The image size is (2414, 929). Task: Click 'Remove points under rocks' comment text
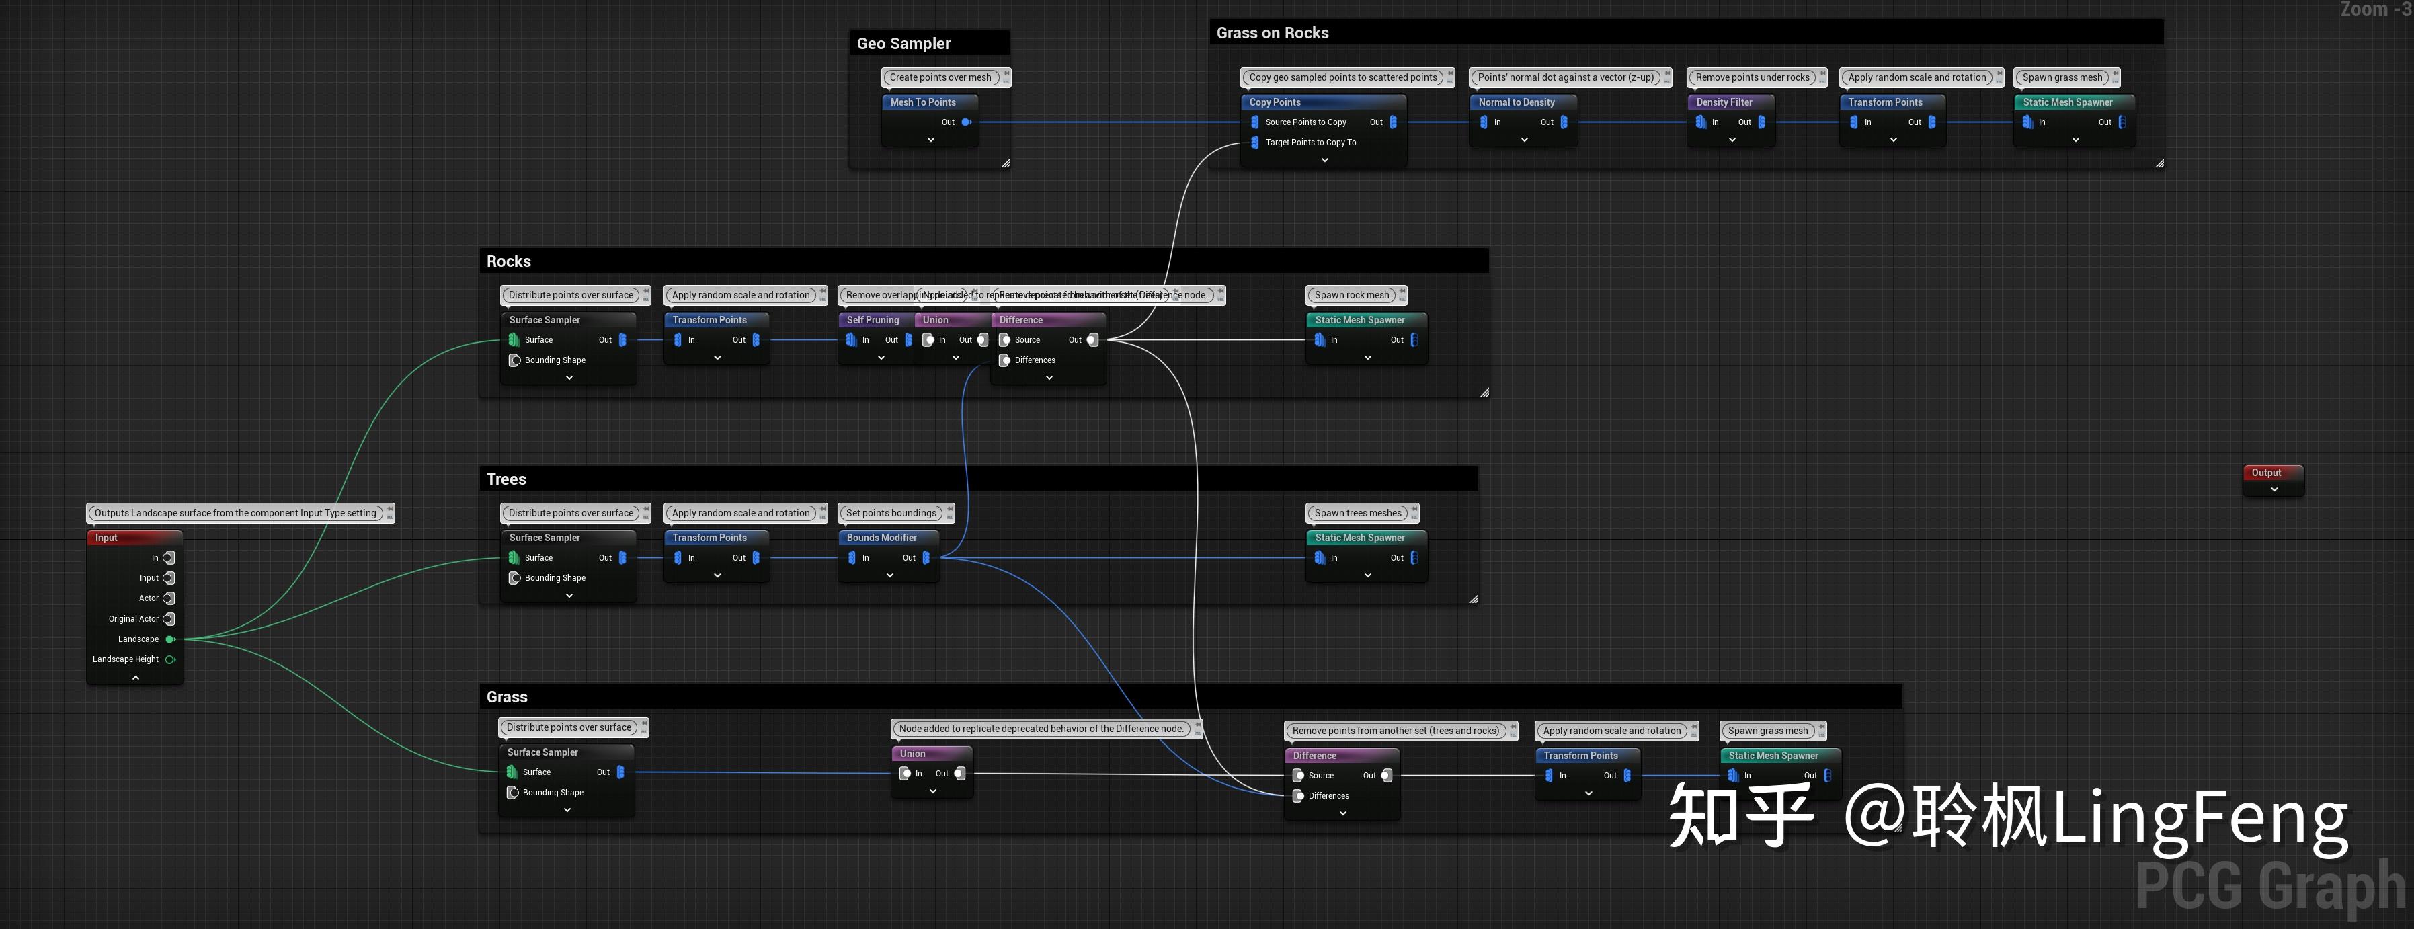click(x=1751, y=78)
